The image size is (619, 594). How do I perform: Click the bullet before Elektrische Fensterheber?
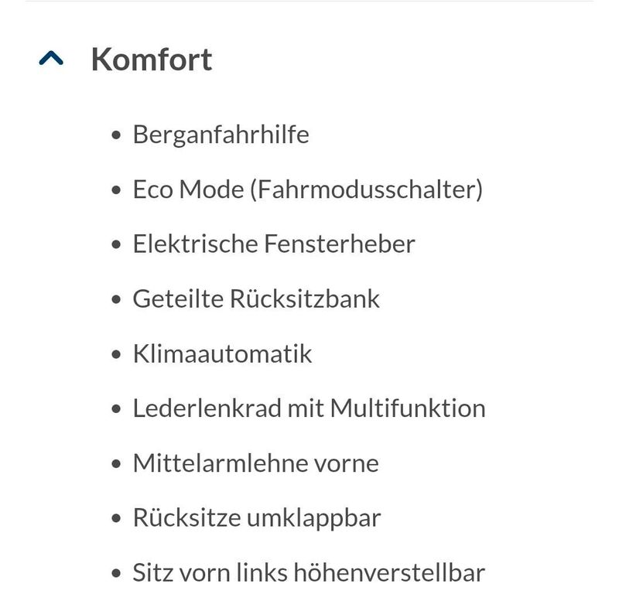click(x=116, y=244)
